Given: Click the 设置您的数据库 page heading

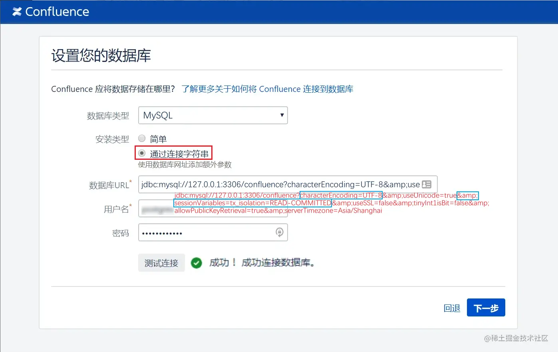Looking at the screenshot, I should click(x=101, y=56).
